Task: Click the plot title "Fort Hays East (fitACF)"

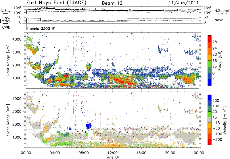Action: point(56,3)
